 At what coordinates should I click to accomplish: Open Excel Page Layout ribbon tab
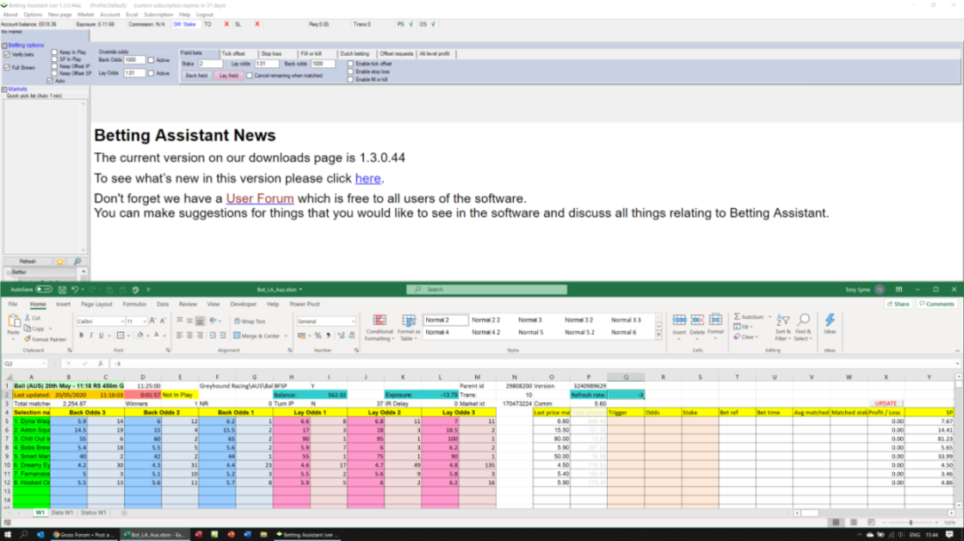(96, 304)
